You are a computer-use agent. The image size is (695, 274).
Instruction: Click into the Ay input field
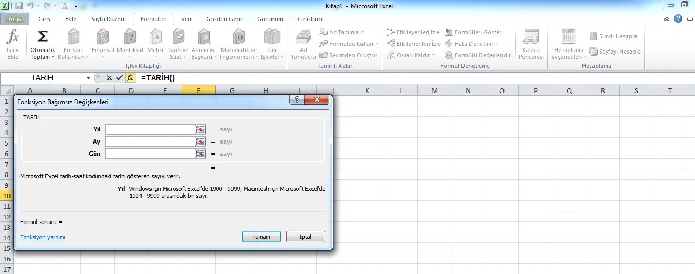point(150,141)
